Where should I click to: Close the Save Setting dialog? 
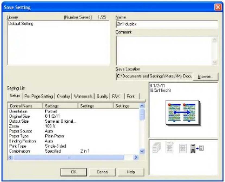click(x=218, y=7)
